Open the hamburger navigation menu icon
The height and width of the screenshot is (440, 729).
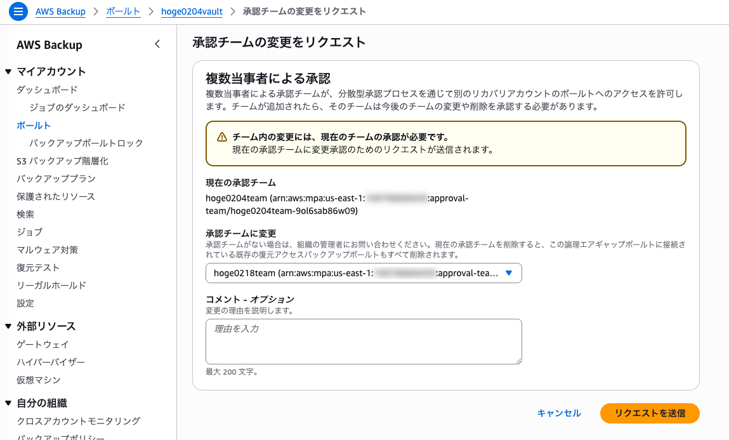coord(18,11)
